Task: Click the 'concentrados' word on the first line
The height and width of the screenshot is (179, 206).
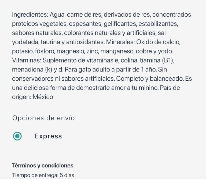Action: click(172, 15)
